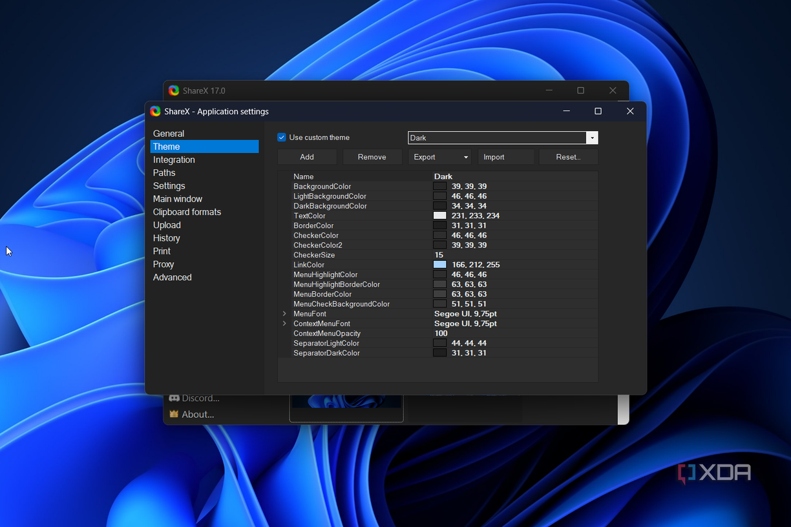791x527 pixels.
Task: Select the MenuBorderColor property name
Action: coord(322,294)
